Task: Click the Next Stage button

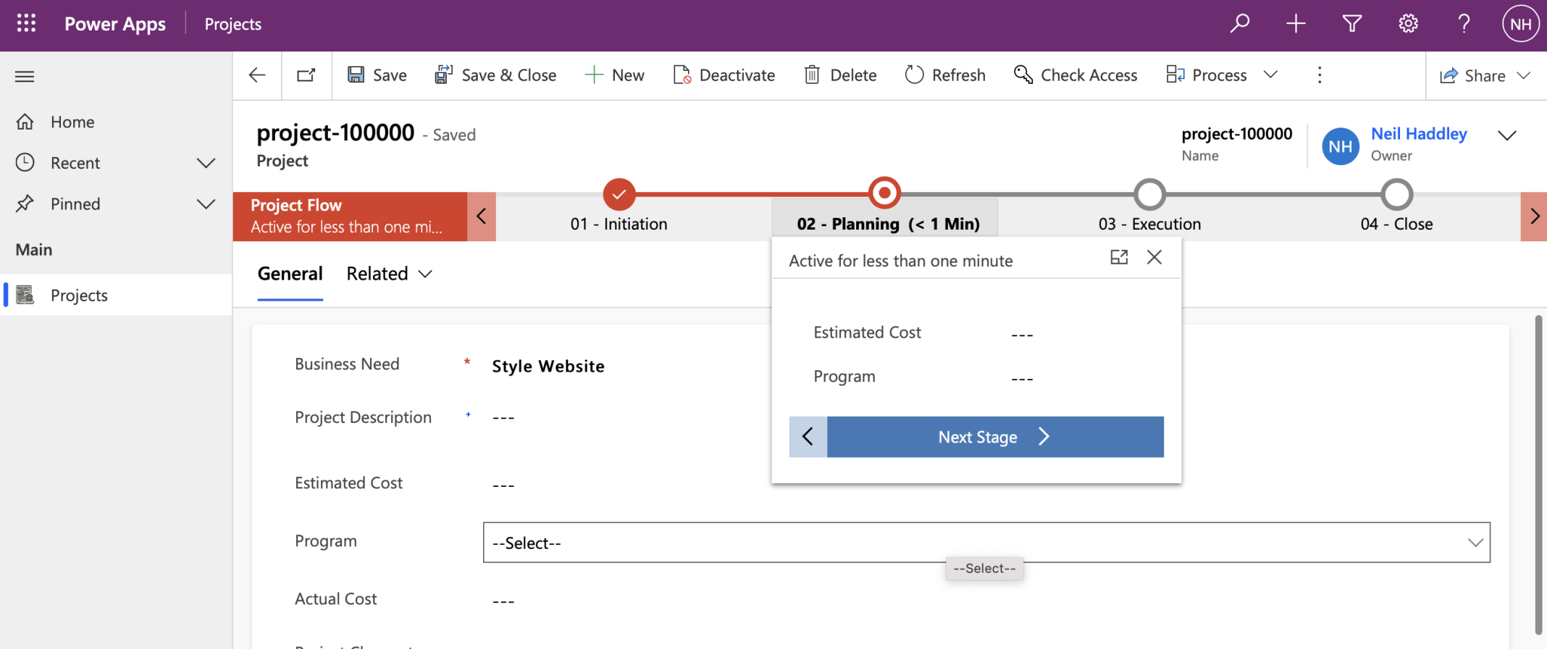Action: (x=994, y=437)
